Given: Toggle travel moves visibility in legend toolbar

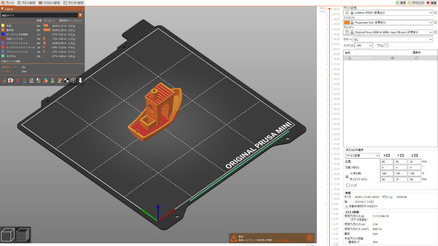Looking at the screenshot, I should 4,80.
